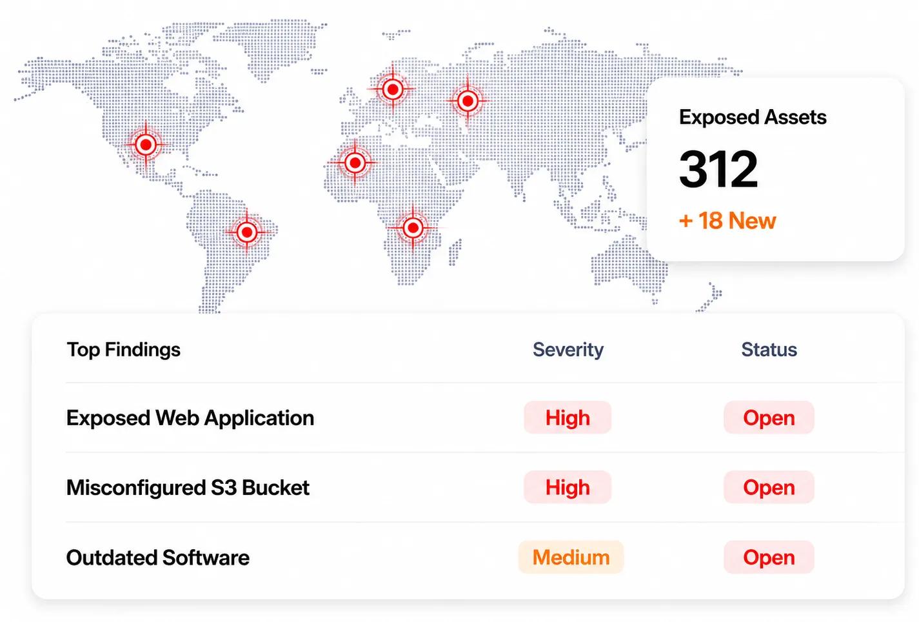The image size is (919, 622).
Task: Open the Exposed Web Application finding
Action: pyautogui.click(x=190, y=418)
